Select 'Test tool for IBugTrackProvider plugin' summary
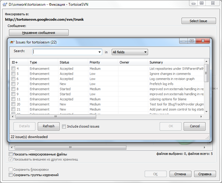The image size is (222, 183). (176, 104)
